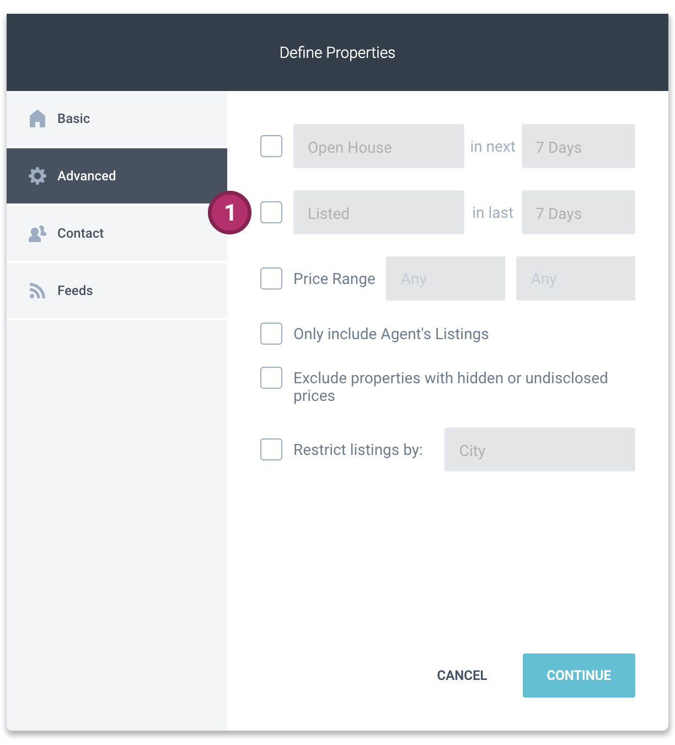This screenshot has height=745, width=675.
Task: Click the minimum price Any field
Action: (x=446, y=278)
